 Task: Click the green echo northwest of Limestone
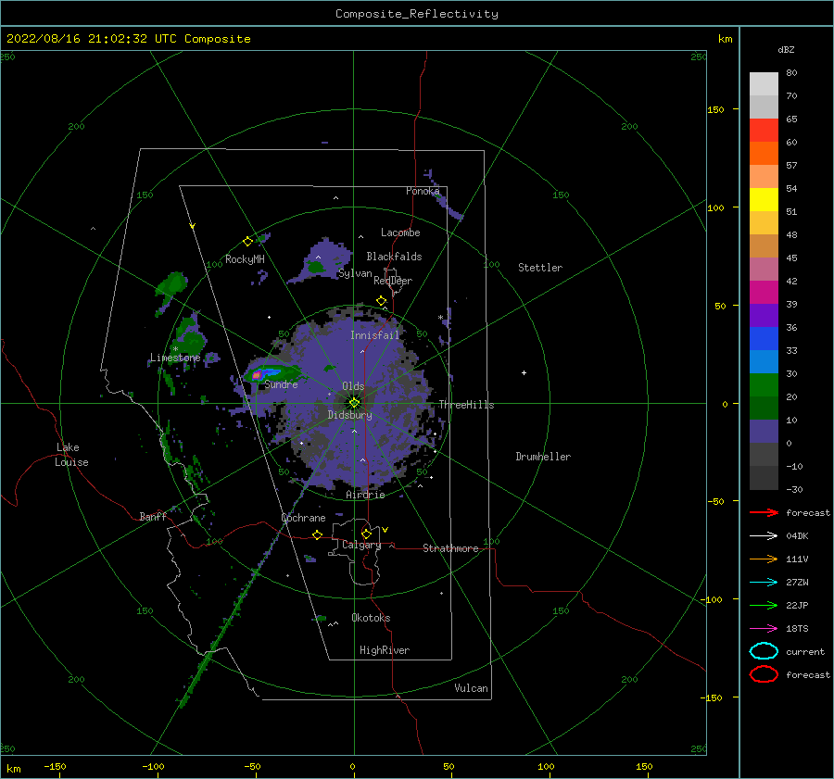tap(173, 284)
